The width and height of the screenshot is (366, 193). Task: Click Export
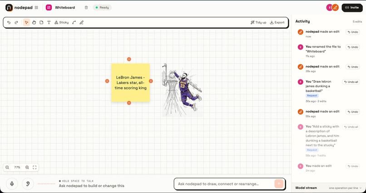click(277, 22)
